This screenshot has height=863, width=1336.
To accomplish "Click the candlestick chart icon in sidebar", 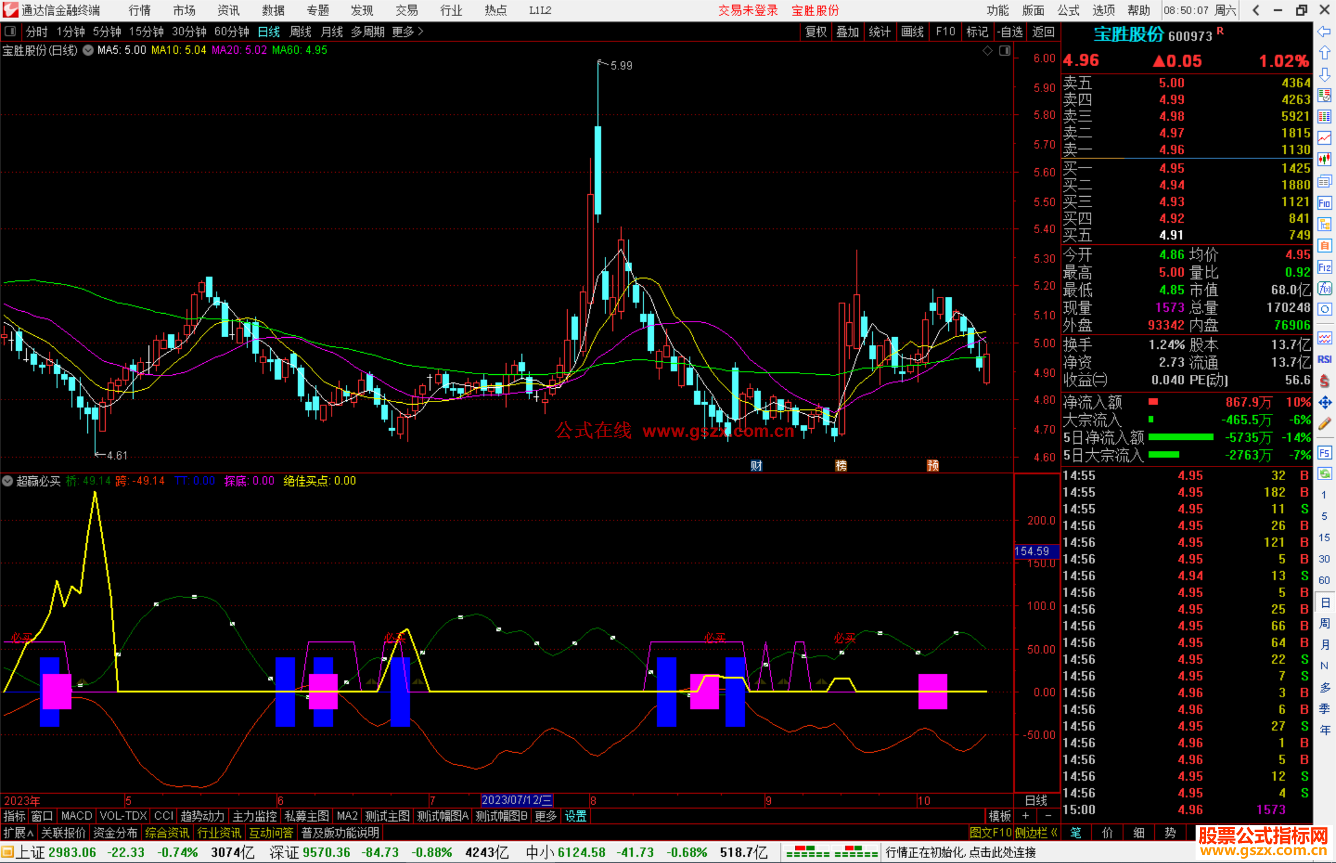I will pos(1324,160).
